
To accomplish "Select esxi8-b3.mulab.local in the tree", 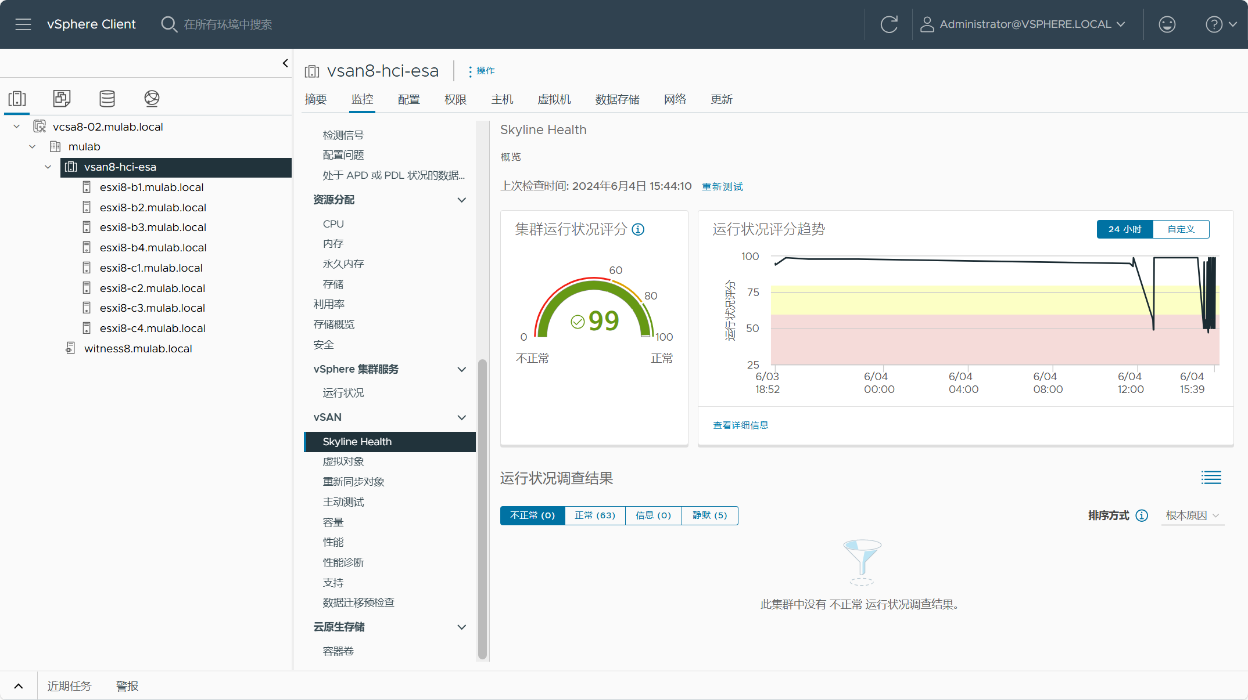I will coord(153,227).
